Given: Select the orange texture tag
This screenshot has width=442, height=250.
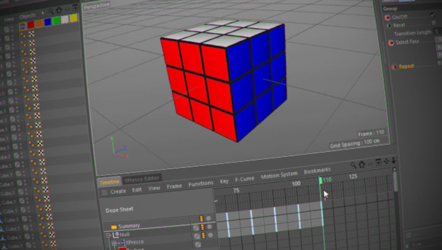Looking at the screenshot, I should [39, 23].
